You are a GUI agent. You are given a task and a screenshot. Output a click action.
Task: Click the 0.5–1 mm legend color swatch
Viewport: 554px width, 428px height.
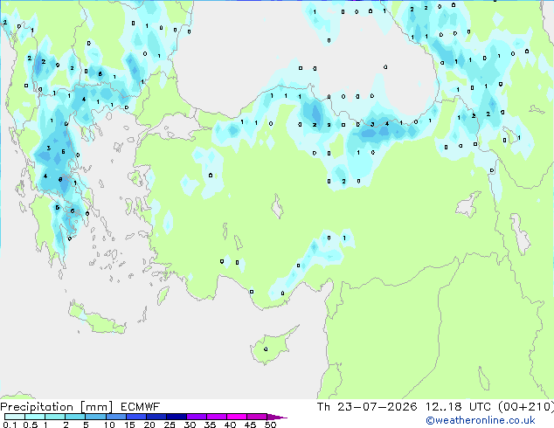coord(35,417)
